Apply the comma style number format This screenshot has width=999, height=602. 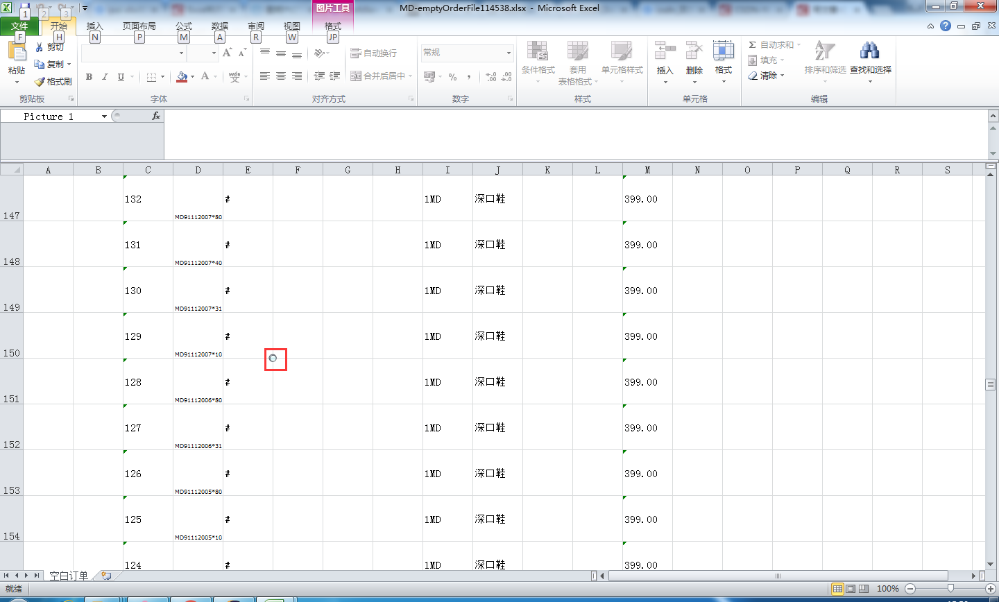click(x=469, y=76)
